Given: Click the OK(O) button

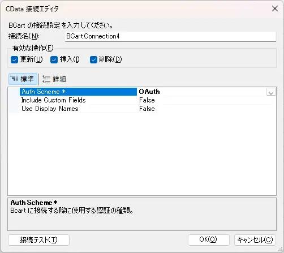Looking at the screenshot, I should pyautogui.click(x=209, y=240).
